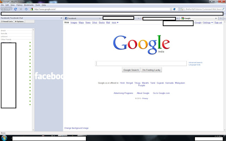
Task: Open the Bookmarks menu
Action: tap(29, 5)
